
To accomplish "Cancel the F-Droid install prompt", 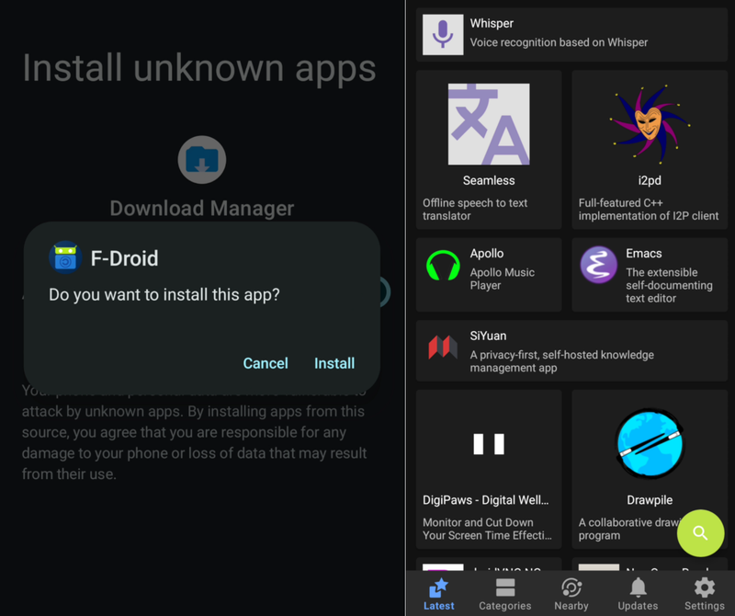I will 266,363.
